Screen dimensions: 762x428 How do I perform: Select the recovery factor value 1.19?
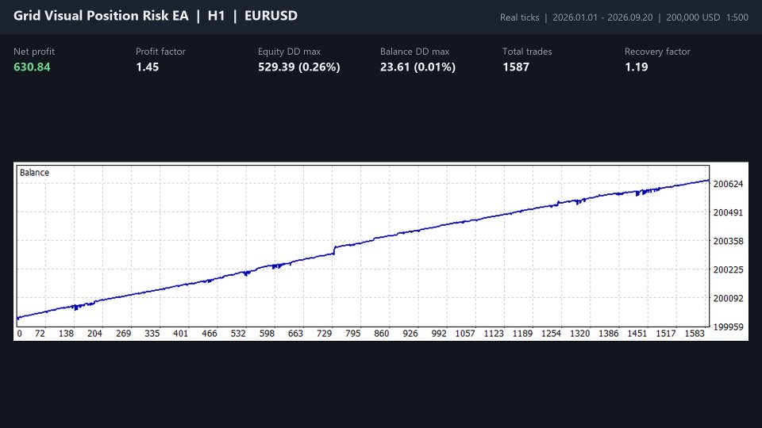point(636,67)
